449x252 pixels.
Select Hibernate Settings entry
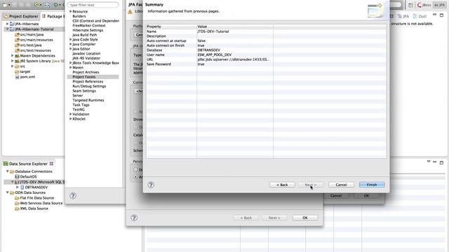click(88, 30)
